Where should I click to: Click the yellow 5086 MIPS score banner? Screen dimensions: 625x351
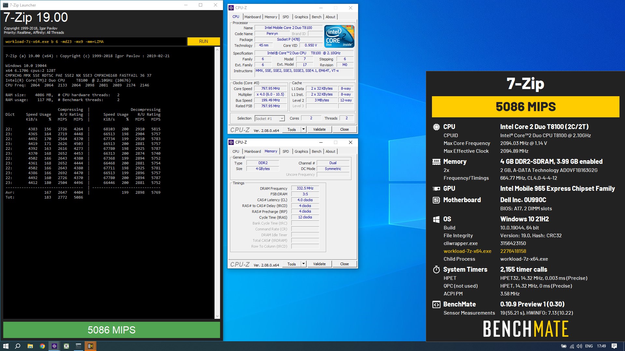coord(526,107)
